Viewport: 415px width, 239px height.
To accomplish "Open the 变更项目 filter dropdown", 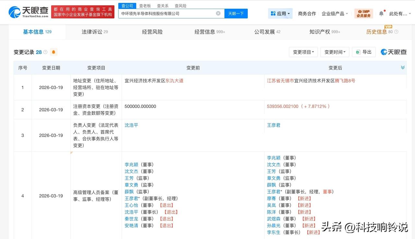I will coord(303,52).
